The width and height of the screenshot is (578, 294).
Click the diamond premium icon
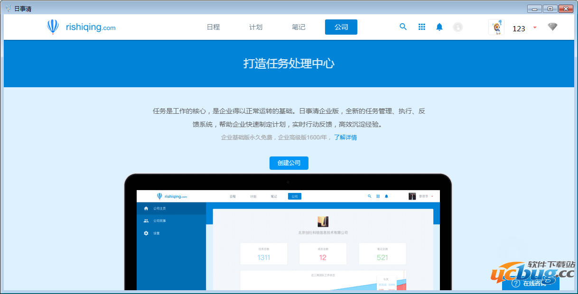[x=552, y=27]
